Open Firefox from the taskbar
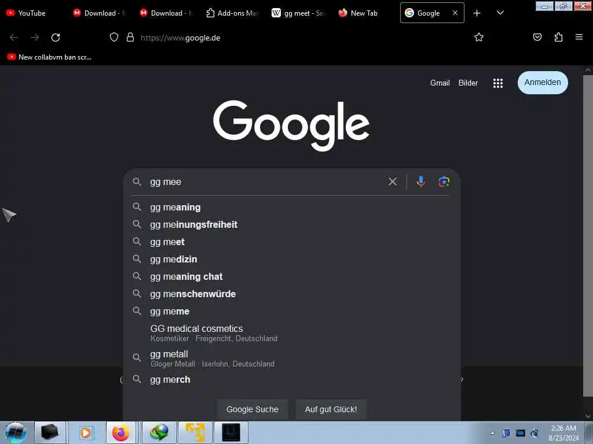The image size is (593, 444). click(x=121, y=432)
